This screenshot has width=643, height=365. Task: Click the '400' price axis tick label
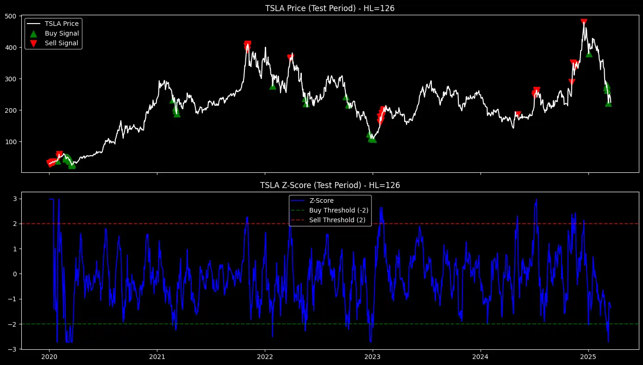click(x=11, y=48)
